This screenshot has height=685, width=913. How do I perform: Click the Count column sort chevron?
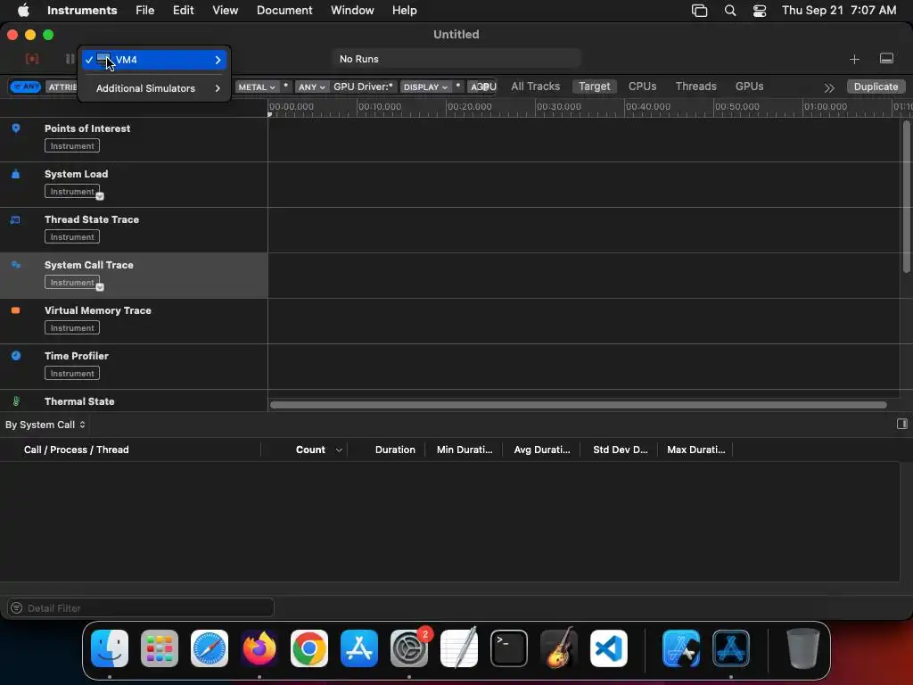[x=339, y=450]
